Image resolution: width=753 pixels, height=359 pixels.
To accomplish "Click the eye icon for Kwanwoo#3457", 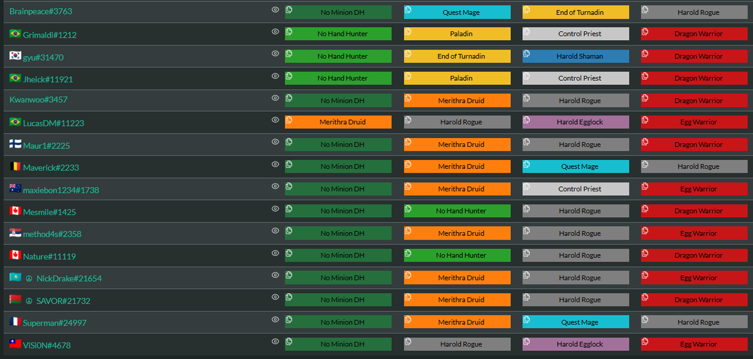I will pyautogui.click(x=275, y=98).
